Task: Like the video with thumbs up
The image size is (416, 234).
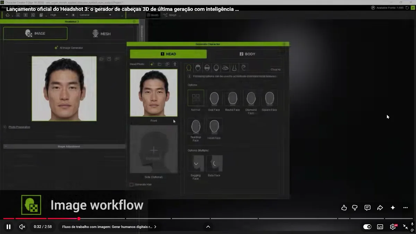Action: click(x=344, y=208)
